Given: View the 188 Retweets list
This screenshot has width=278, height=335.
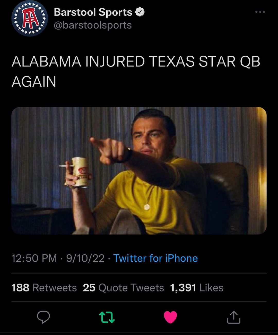Looking at the screenshot, I should (x=44, y=288).
